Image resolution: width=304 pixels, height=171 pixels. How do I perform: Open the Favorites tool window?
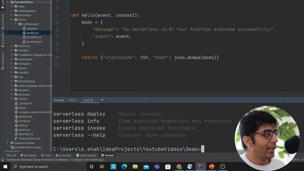point(63,155)
